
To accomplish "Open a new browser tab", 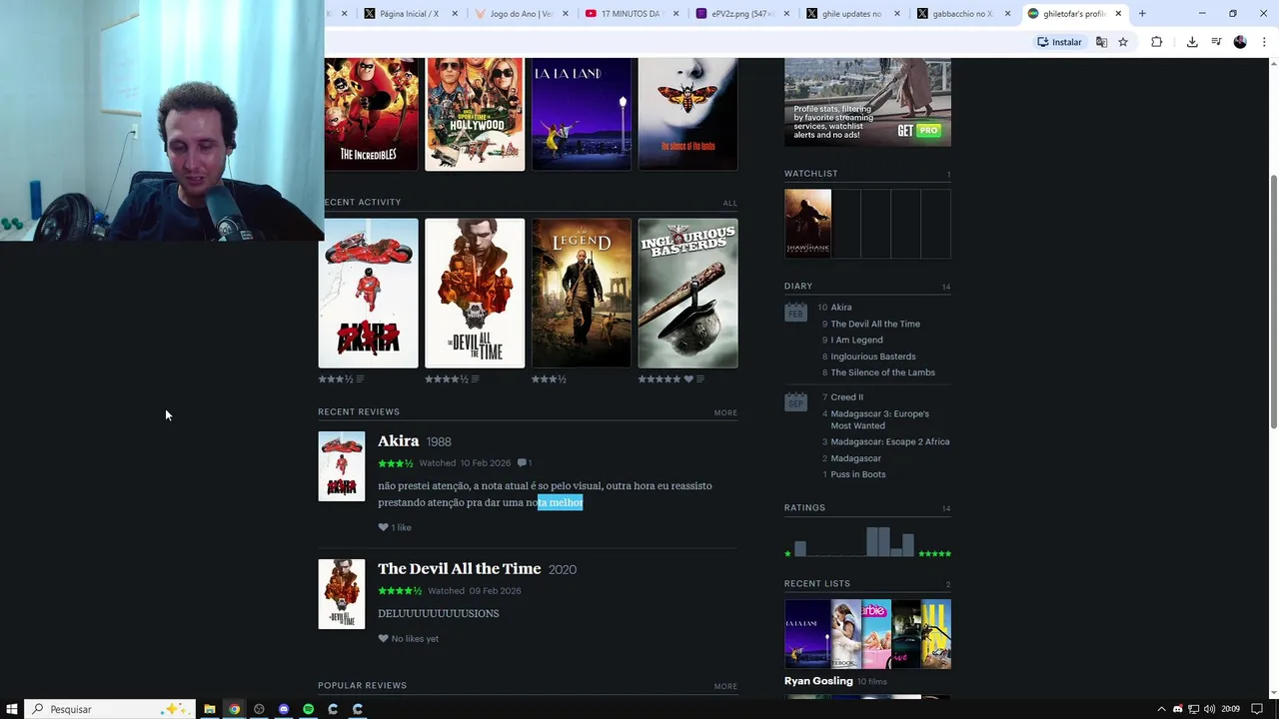I will [1142, 13].
